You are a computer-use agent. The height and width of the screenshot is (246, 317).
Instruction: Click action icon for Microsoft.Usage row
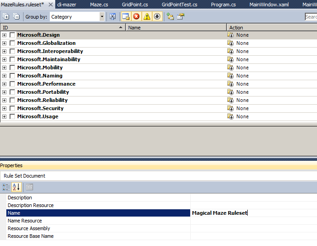(x=231, y=116)
